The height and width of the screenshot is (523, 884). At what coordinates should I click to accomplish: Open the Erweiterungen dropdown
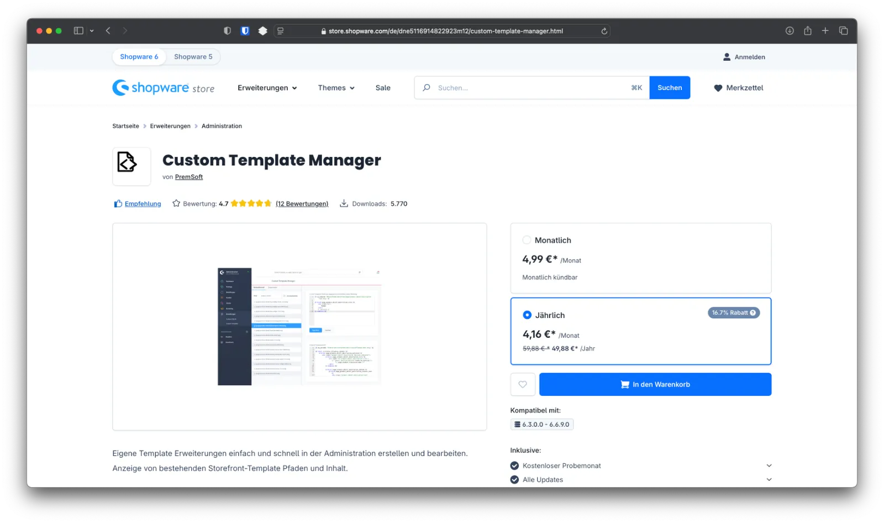[267, 87]
